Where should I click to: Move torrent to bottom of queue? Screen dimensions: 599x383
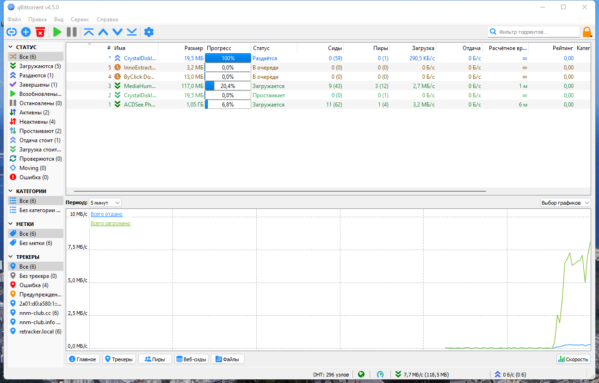coord(132,32)
